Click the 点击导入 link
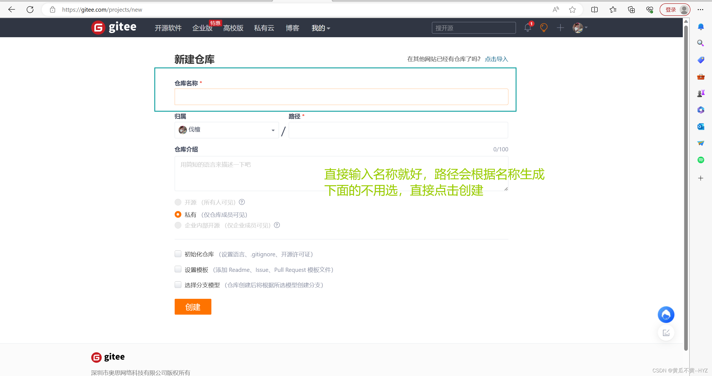 pyautogui.click(x=496, y=59)
